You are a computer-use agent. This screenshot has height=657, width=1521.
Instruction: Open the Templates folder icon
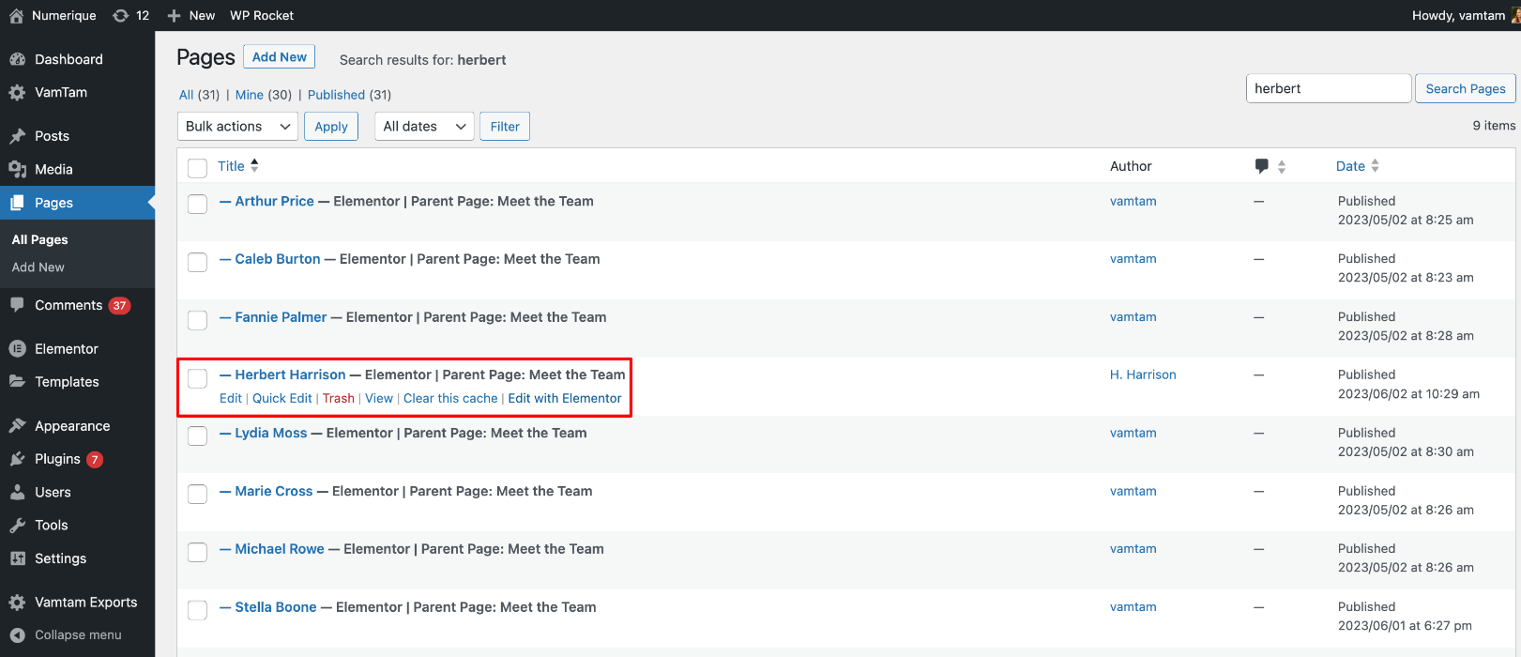pyautogui.click(x=17, y=382)
